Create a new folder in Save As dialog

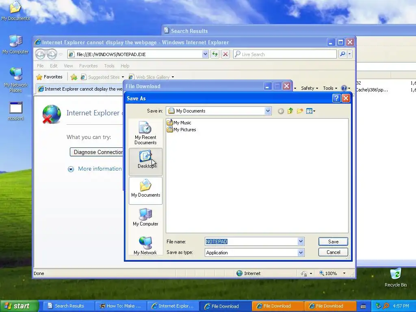tap(300, 111)
